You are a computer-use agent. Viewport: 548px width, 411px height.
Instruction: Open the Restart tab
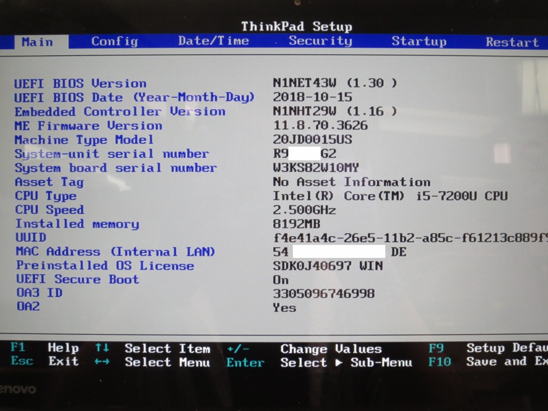coord(512,42)
